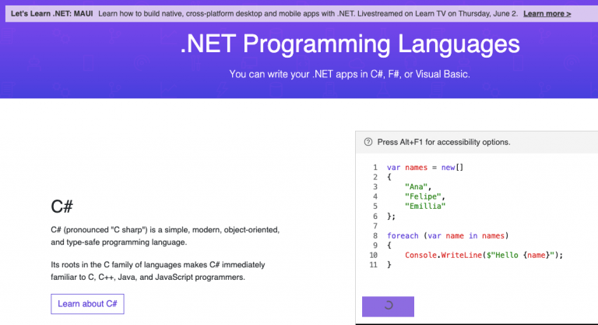The height and width of the screenshot is (325, 598).
Task: Click the "Learn about C#" button
Action: 87,304
